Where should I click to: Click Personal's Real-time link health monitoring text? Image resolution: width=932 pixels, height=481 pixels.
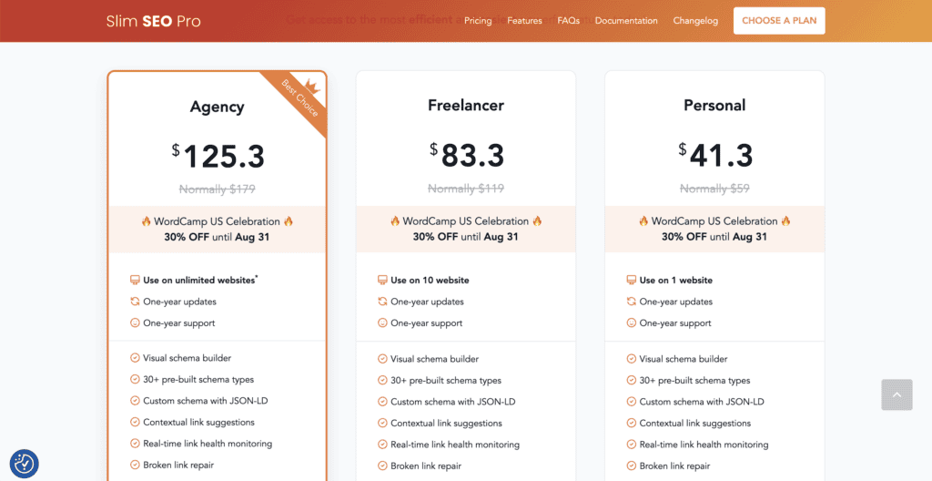(704, 444)
